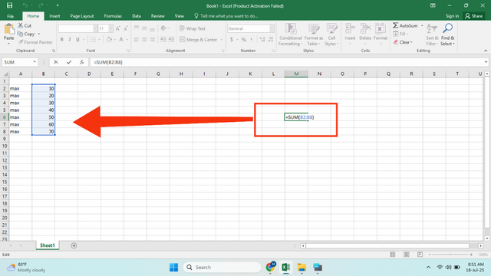Image resolution: width=491 pixels, height=276 pixels.
Task: Toggle Wrap Text
Action: [x=193, y=28]
